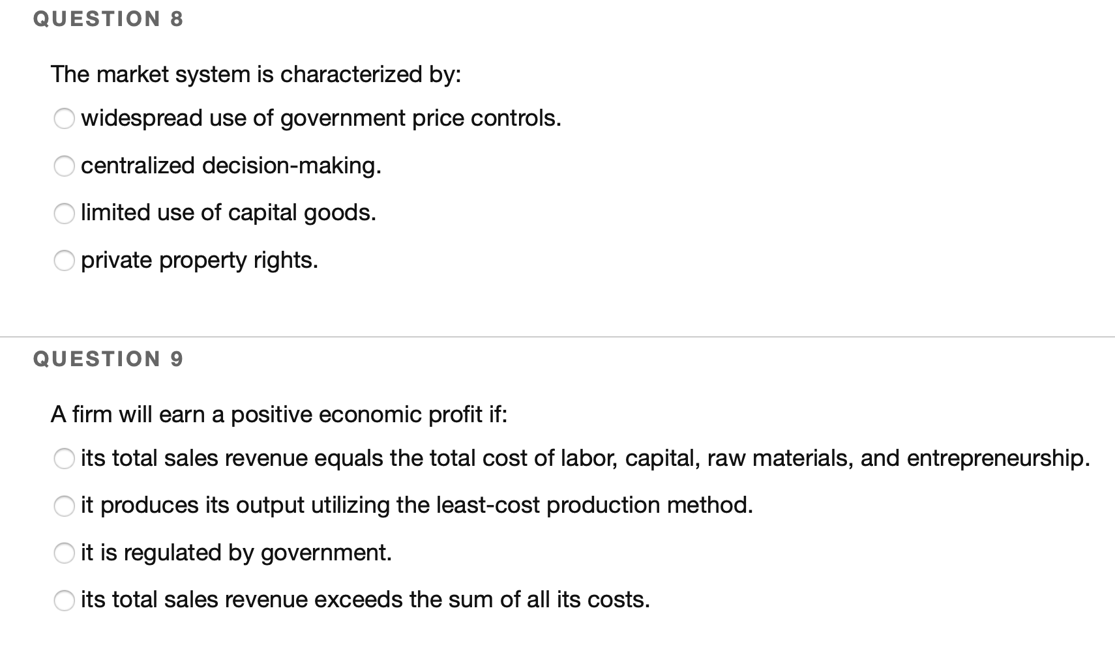Click the prompt "A firm will earn a positive economic profit if"
Screen dimensions: 1115x662
(x=280, y=414)
